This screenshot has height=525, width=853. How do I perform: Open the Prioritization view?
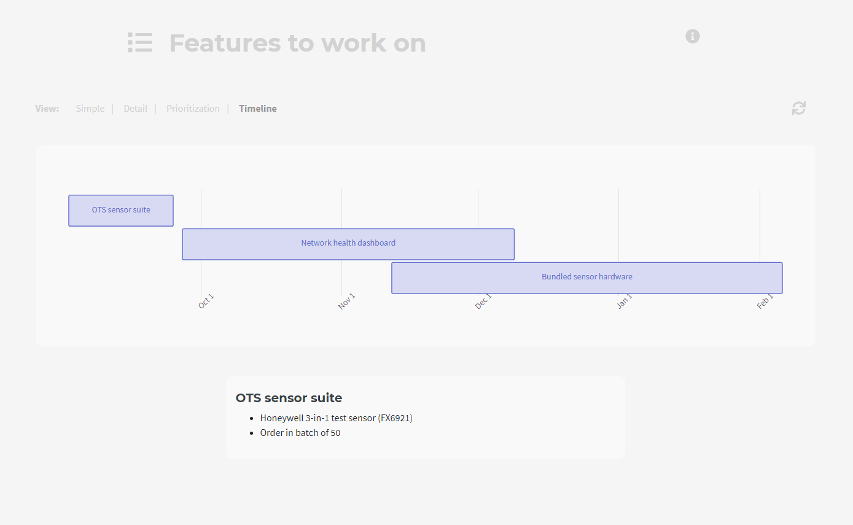[193, 109]
